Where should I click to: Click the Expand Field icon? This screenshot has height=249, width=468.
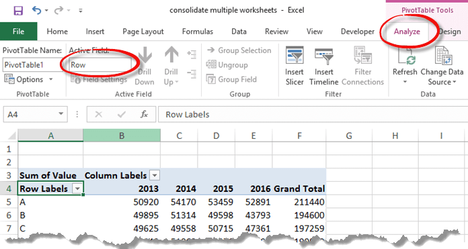pos(192,54)
